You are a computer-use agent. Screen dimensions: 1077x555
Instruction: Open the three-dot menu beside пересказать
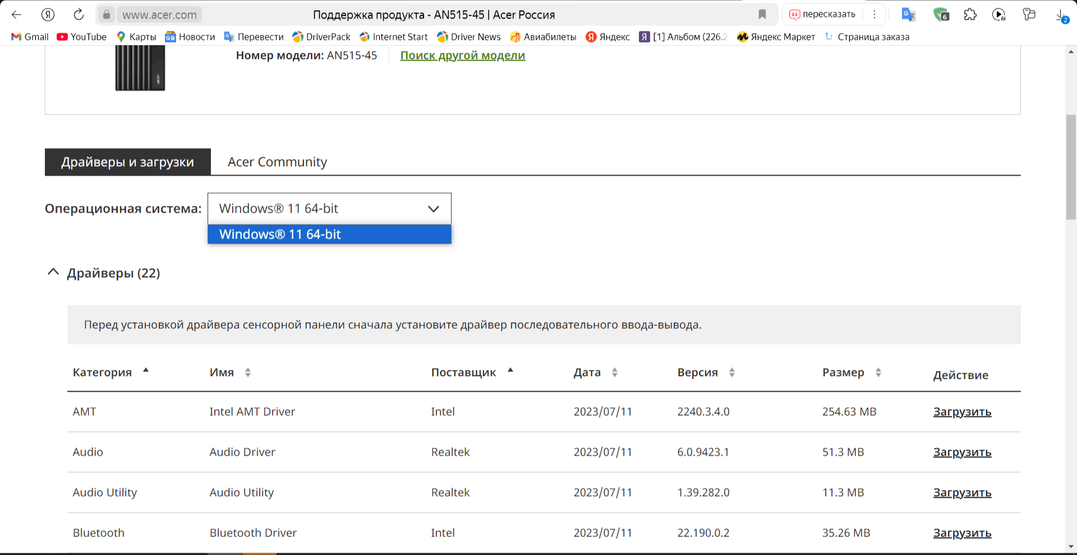pos(875,15)
